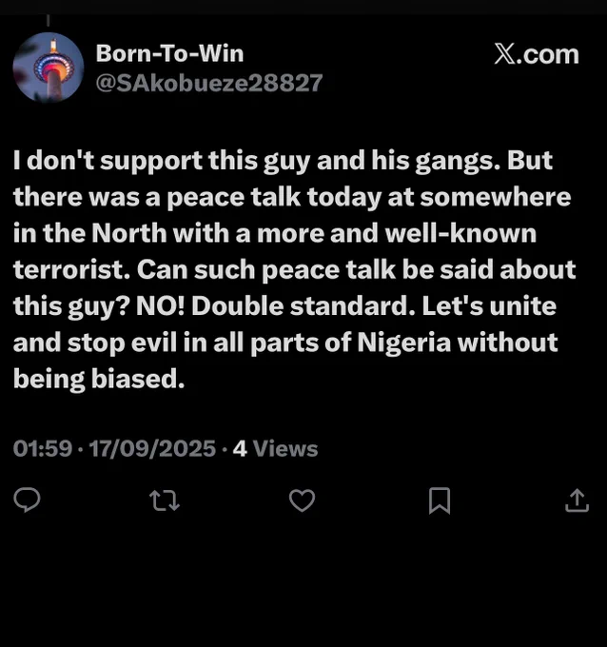Like the post with the heart icon
The height and width of the screenshot is (647, 607).
pyautogui.click(x=302, y=500)
